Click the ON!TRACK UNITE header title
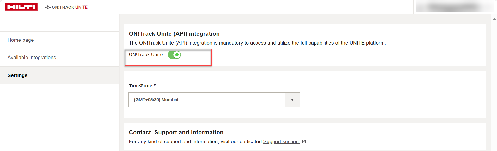The height and width of the screenshot is (151, 497). 70,7
